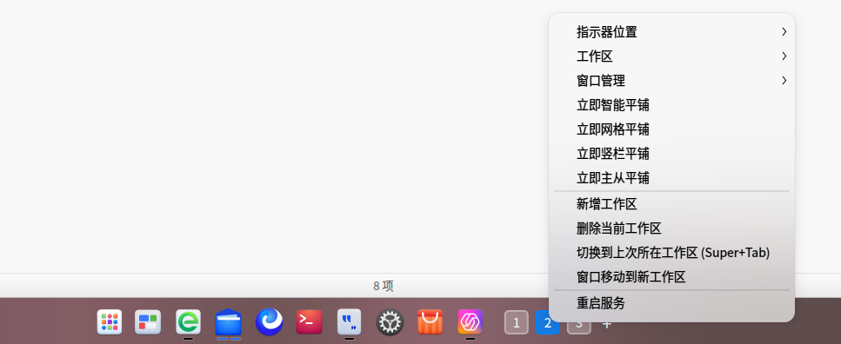Open the blue file manager dock icon
This screenshot has width=841, height=344.
click(229, 322)
